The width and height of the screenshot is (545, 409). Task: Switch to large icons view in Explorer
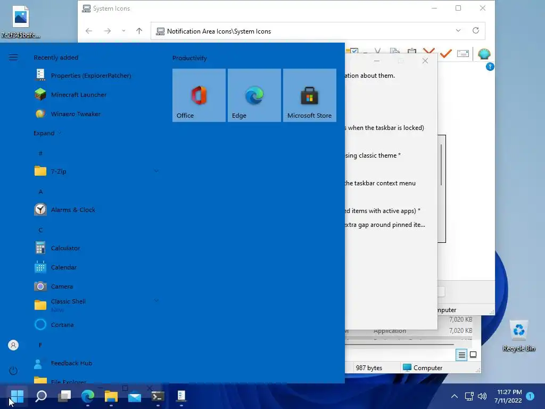coord(473,355)
